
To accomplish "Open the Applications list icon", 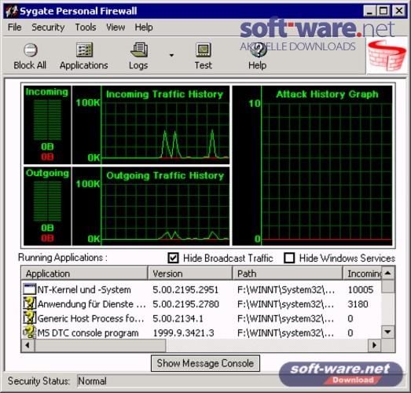I will pyautogui.click(x=84, y=50).
